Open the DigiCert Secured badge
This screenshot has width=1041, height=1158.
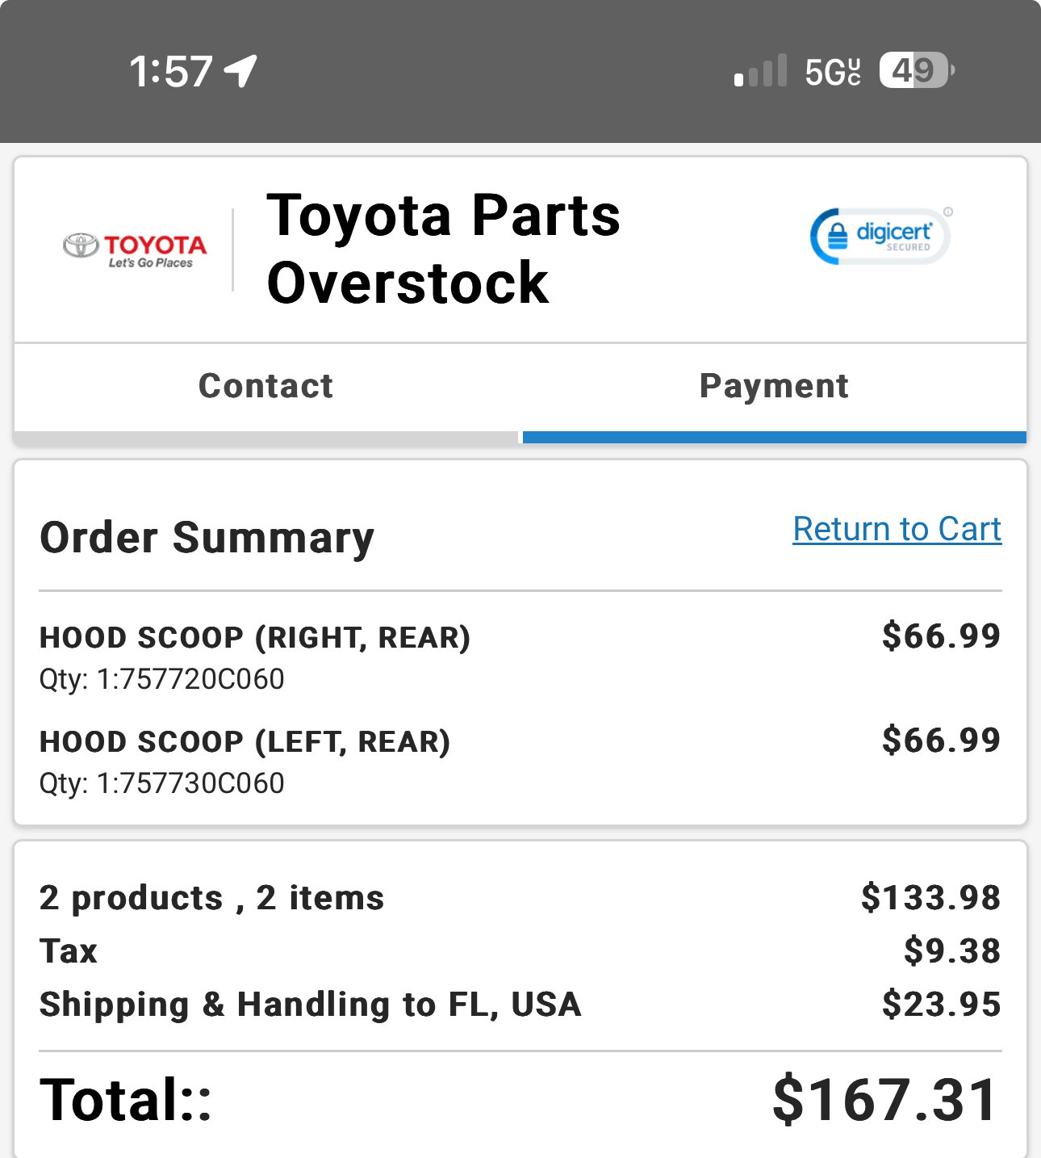click(x=881, y=236)
